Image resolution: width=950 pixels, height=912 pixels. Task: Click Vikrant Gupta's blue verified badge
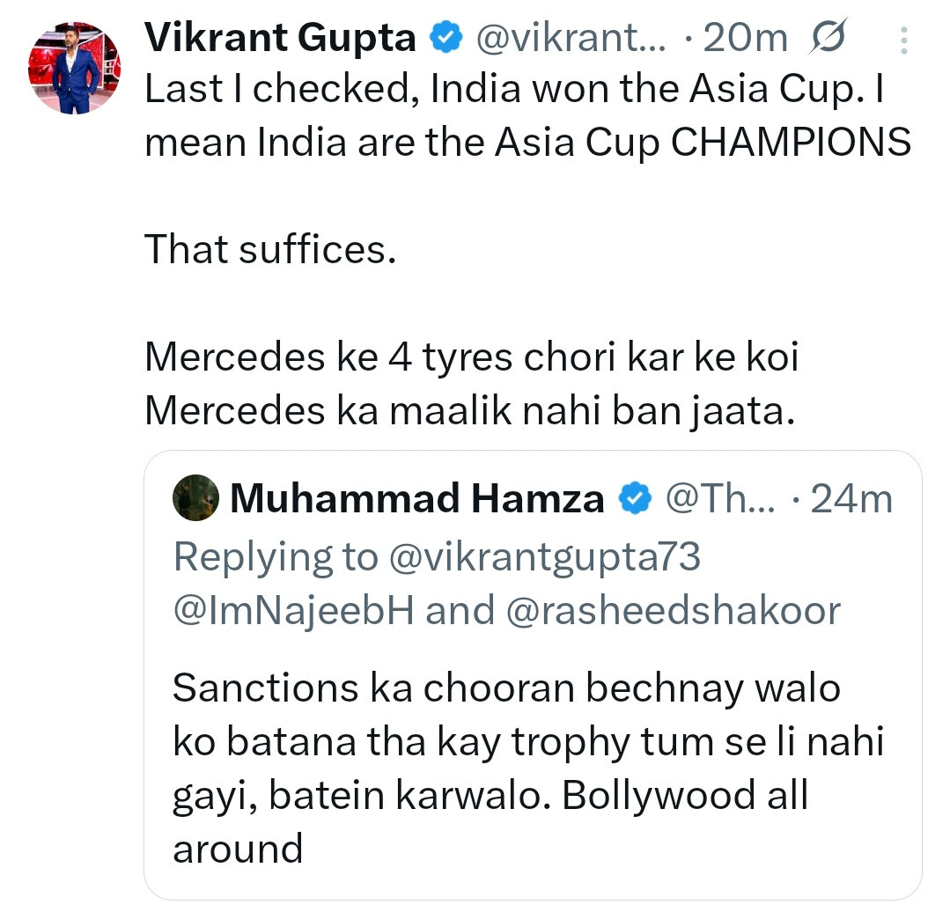446,37
